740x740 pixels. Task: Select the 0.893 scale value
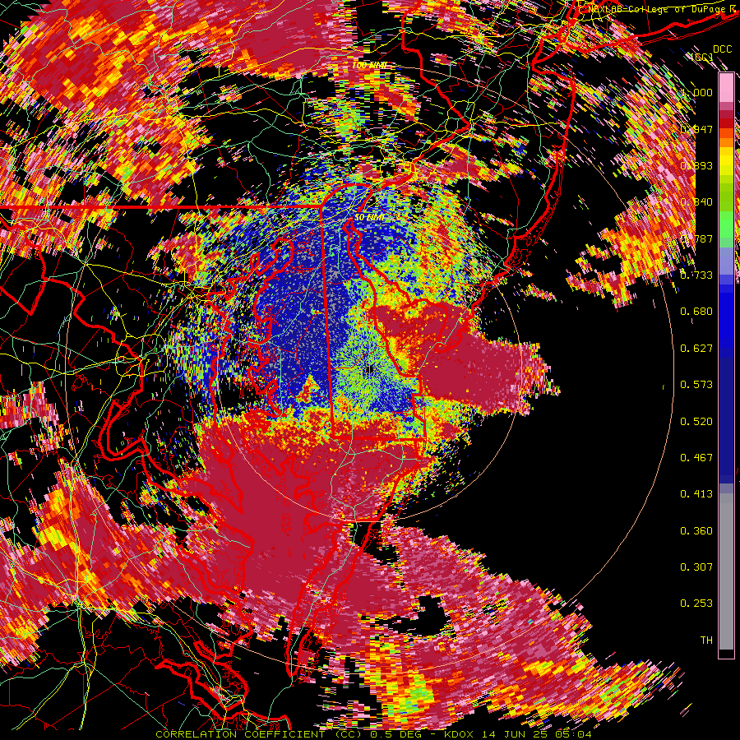click(696, 165)
